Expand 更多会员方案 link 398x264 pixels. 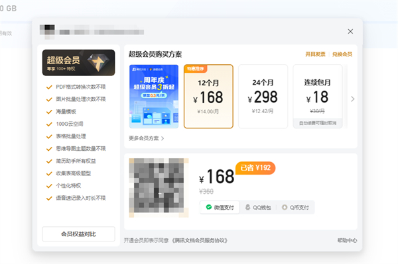147,138
